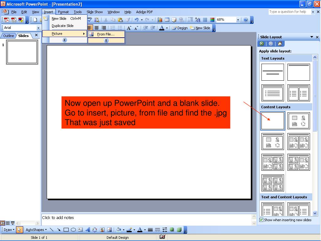Viewport: 321px width, 241px height.
Task: Click the Undo arrow icon
Action: 137,20
